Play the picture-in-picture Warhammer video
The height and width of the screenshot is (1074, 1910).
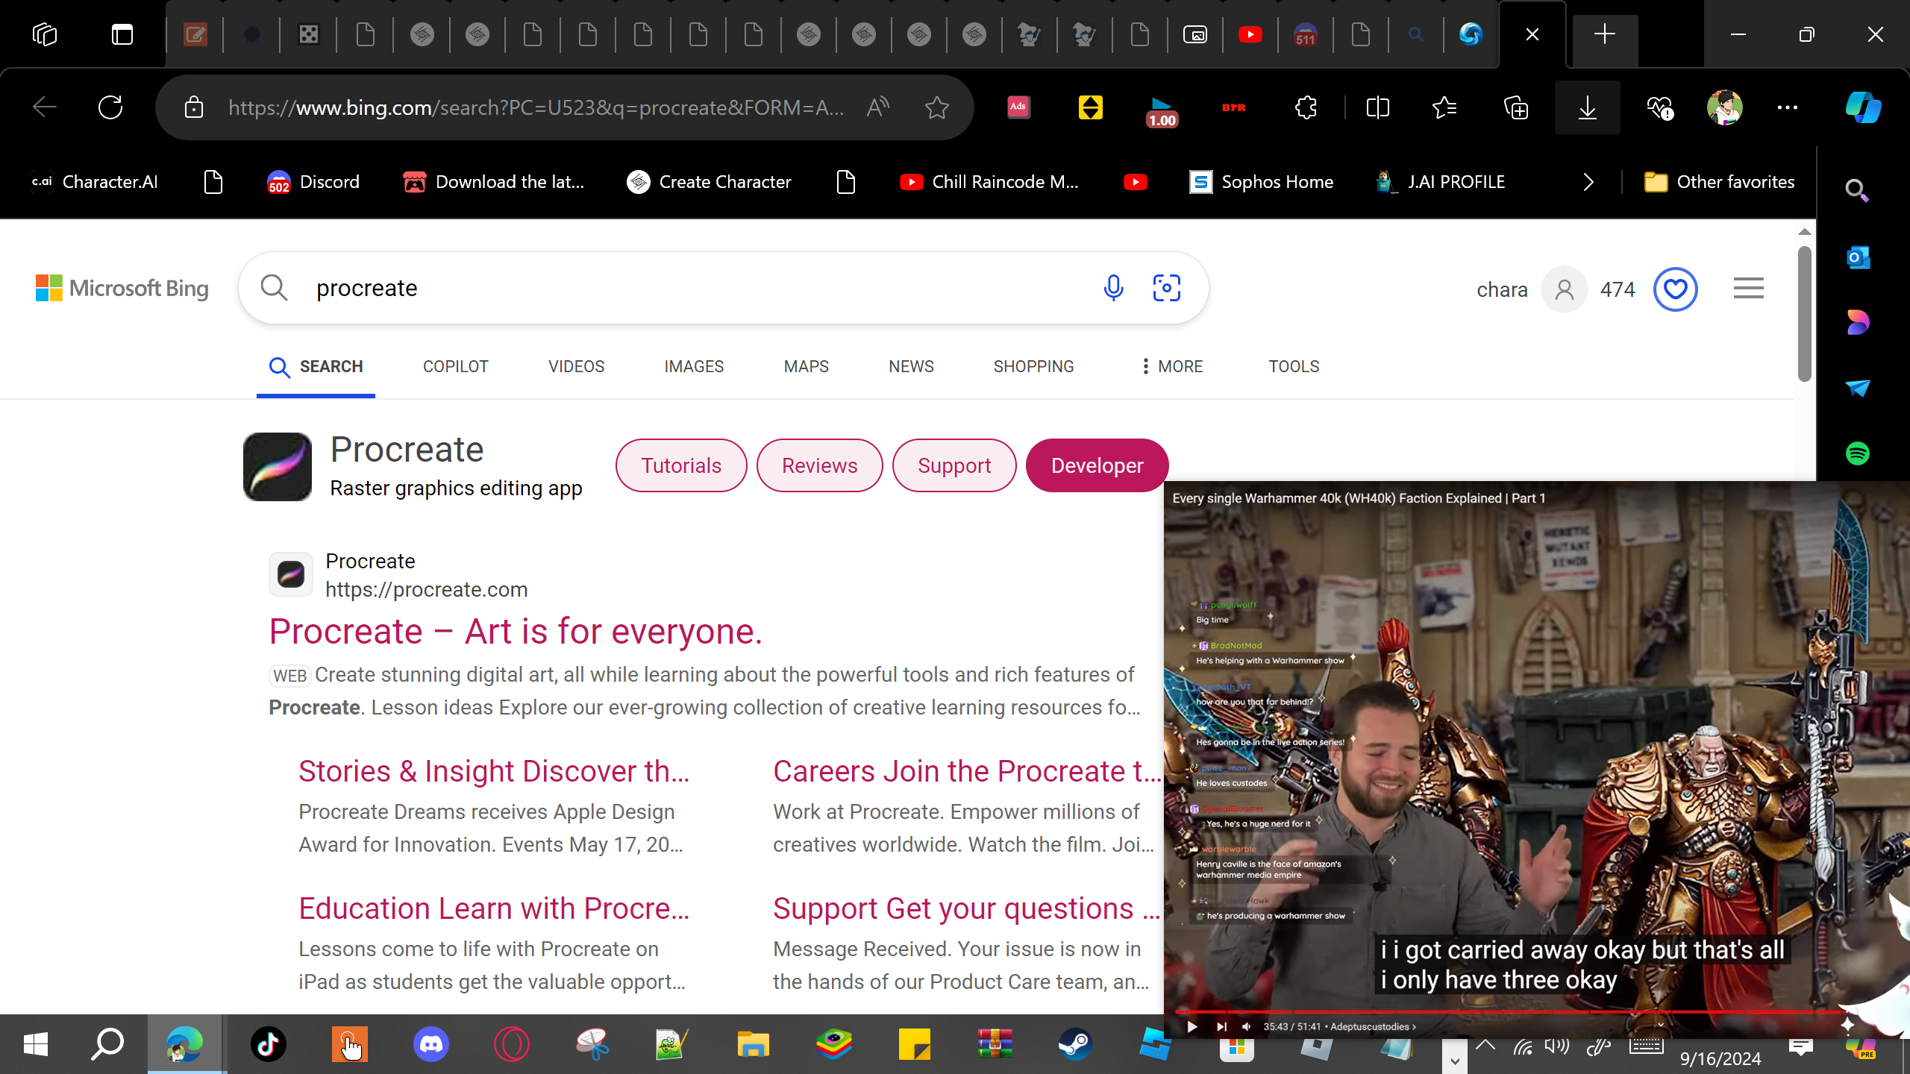pyautogui.click(x=1192, y=1027)
